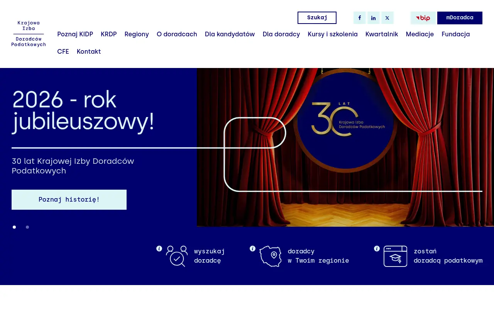The height and width of the screenshot is (309, 494).
Task: Open the CFE menu item
Action: pos(63,51)
